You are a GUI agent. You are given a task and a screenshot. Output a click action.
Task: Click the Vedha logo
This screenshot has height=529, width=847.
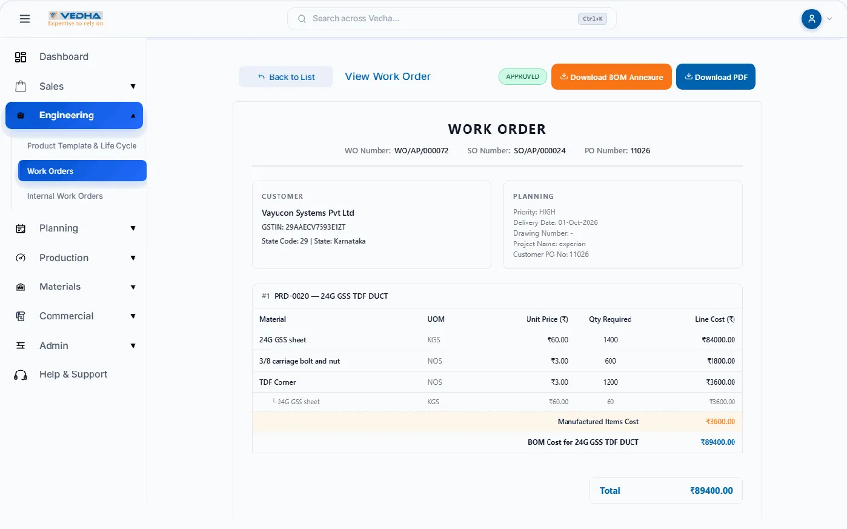(x=76, y=19)
